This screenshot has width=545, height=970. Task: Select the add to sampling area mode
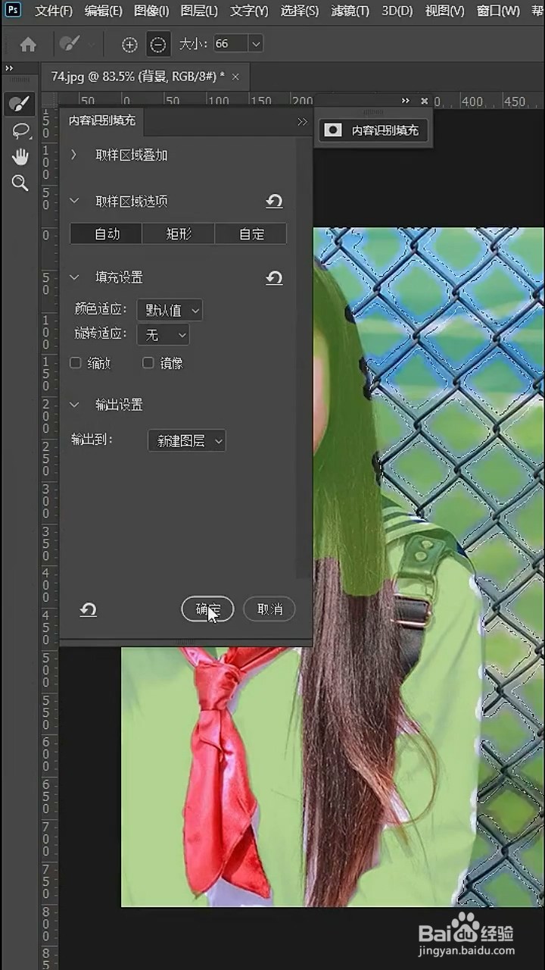pyautogui.click(x=129, y=45)
